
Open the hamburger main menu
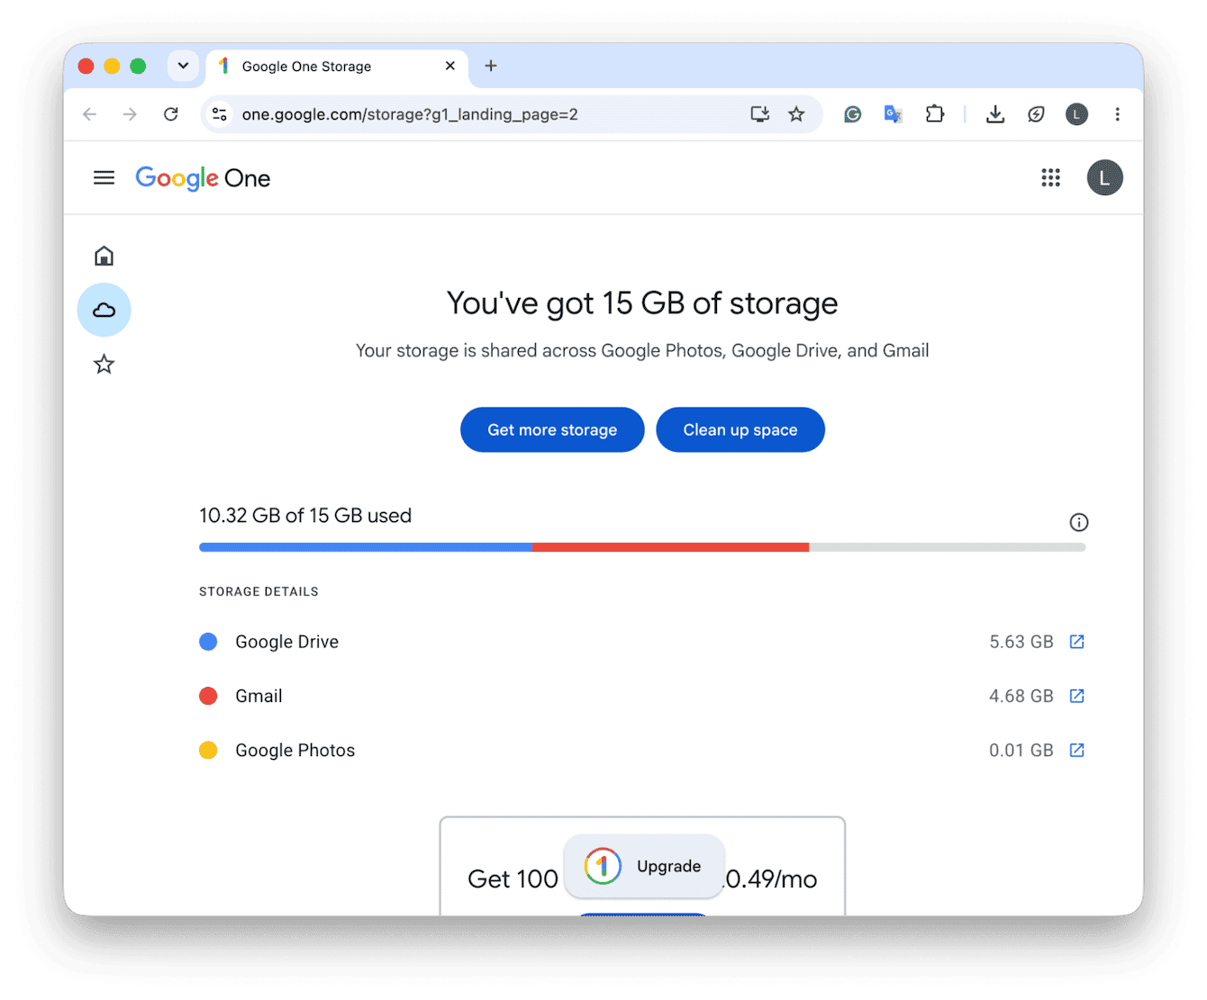(104, 178)
